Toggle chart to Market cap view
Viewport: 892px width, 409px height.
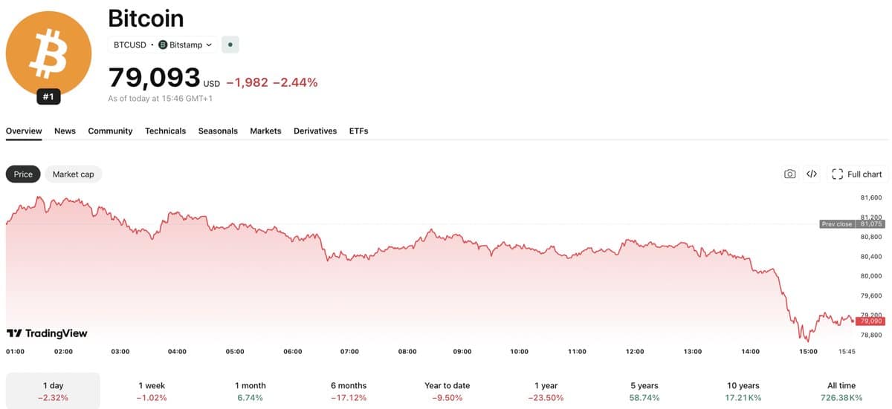tap(73, 174)
